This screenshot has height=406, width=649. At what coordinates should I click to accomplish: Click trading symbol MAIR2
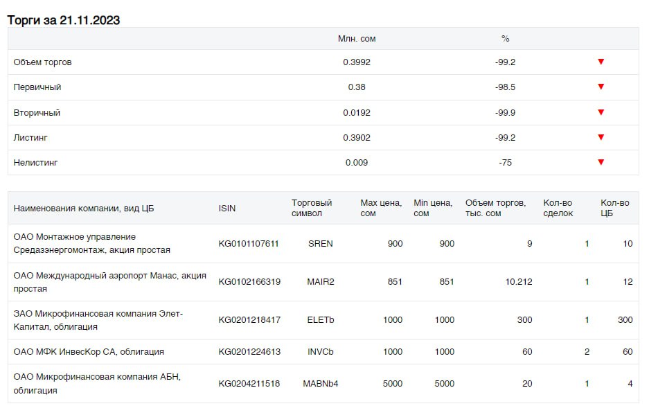[321, 282]
